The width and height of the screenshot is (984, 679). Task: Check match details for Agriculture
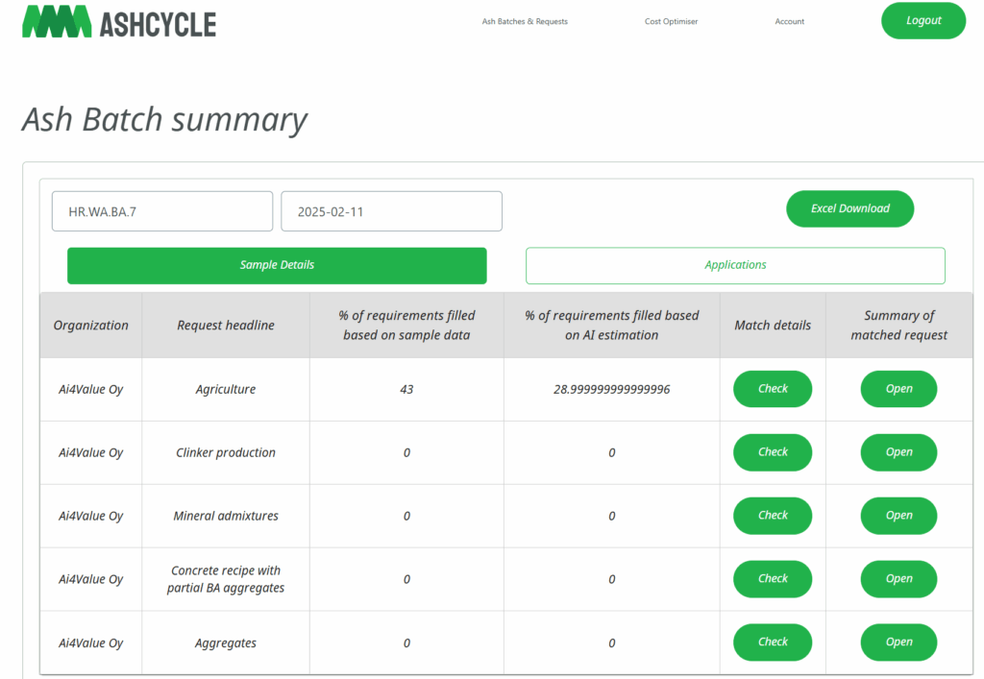[773, 389]
